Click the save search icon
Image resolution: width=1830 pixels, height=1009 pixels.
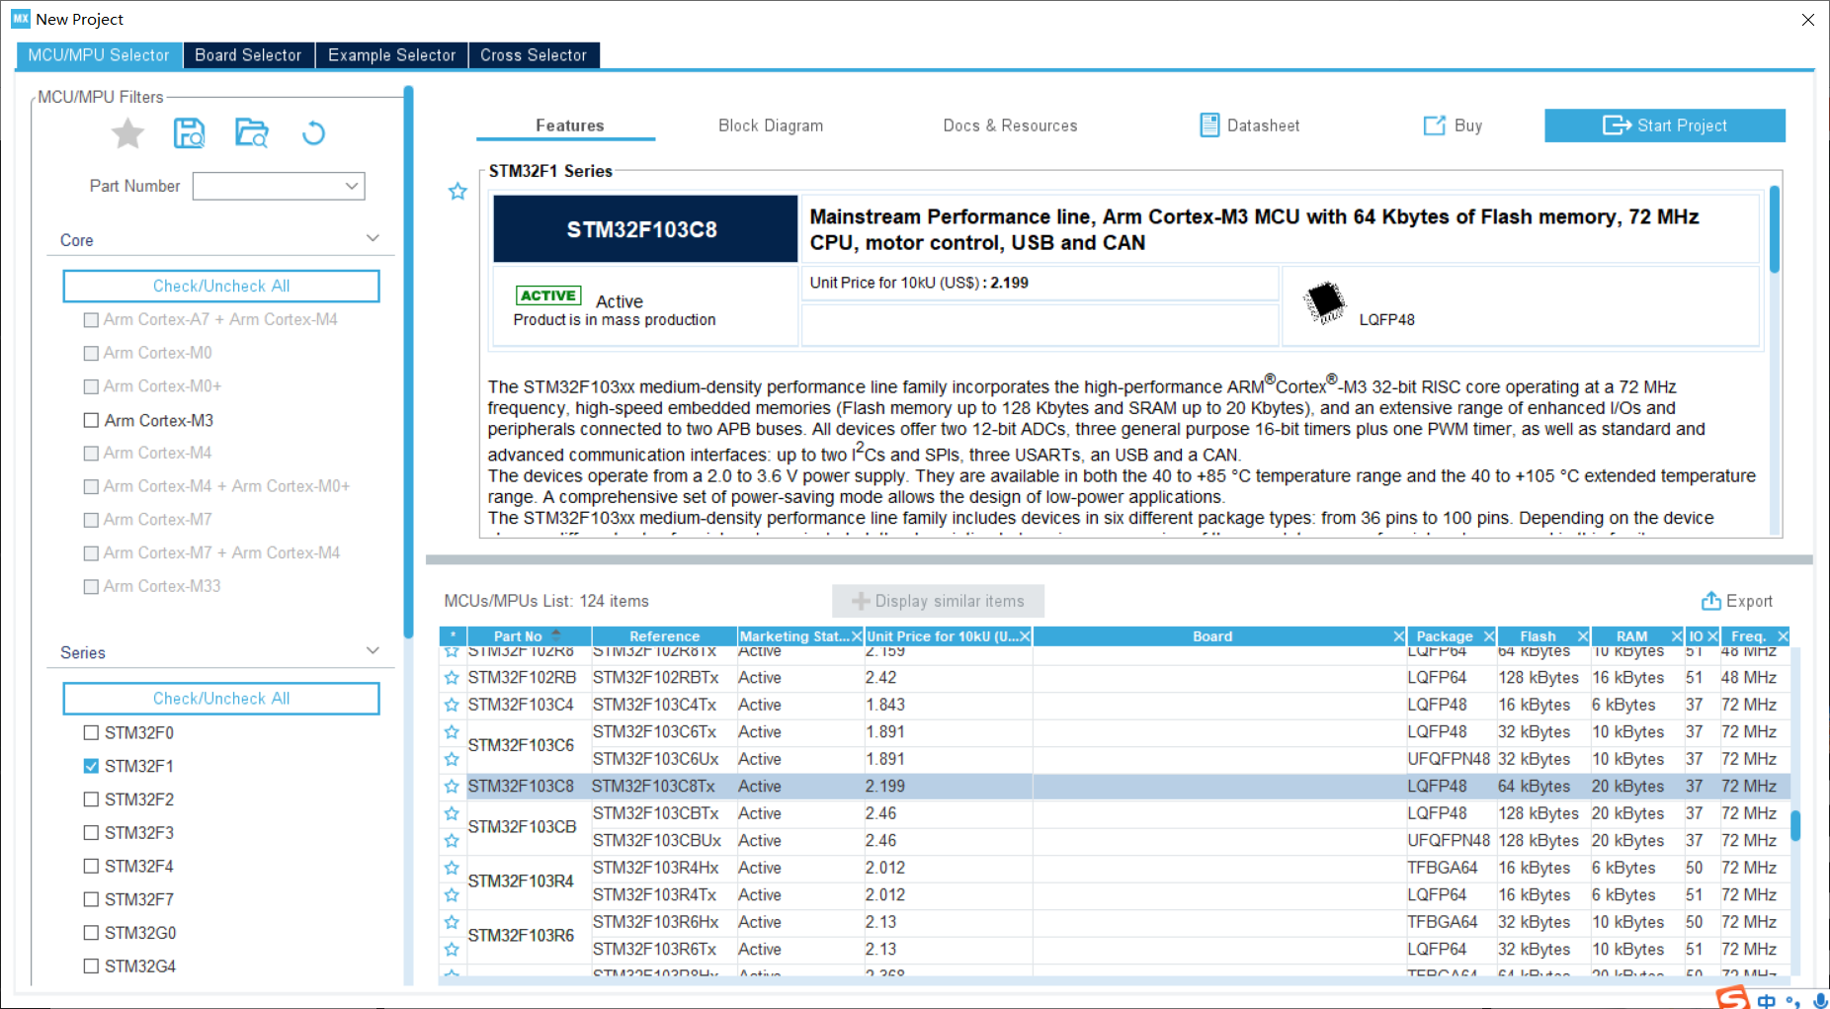pos(189,132)
